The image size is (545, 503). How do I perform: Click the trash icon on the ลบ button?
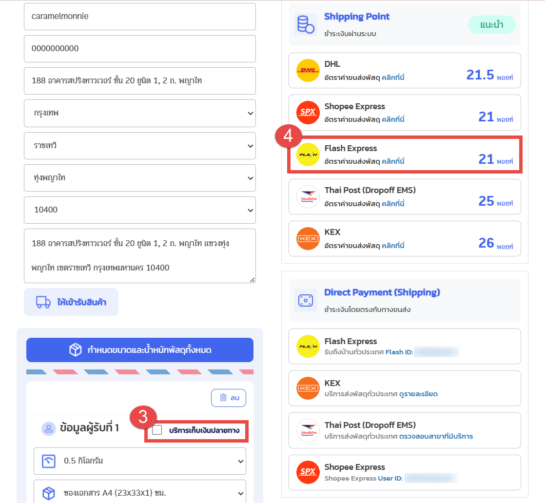223,398
